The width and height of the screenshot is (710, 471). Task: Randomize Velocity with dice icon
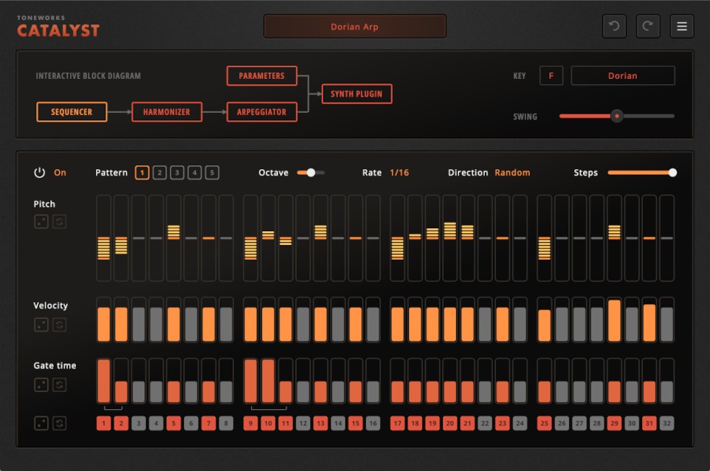point(41,325)
